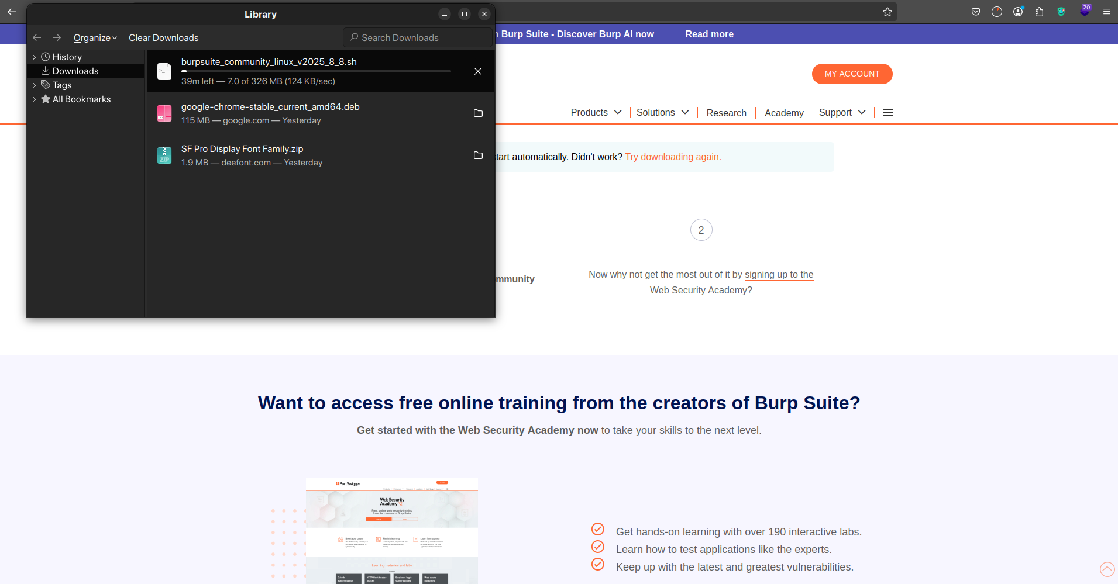This screenshot has height=584, width=1118.
Task: Cancel the burpsuite download
Action: point(478,71)
